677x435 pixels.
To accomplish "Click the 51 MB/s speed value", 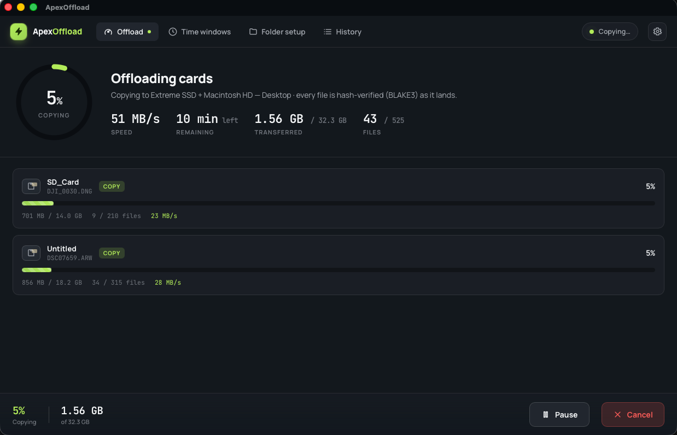I will point(136,119).
